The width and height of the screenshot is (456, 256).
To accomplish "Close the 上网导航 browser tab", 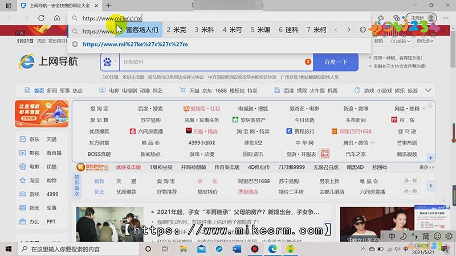I will (x=96, y=6).
